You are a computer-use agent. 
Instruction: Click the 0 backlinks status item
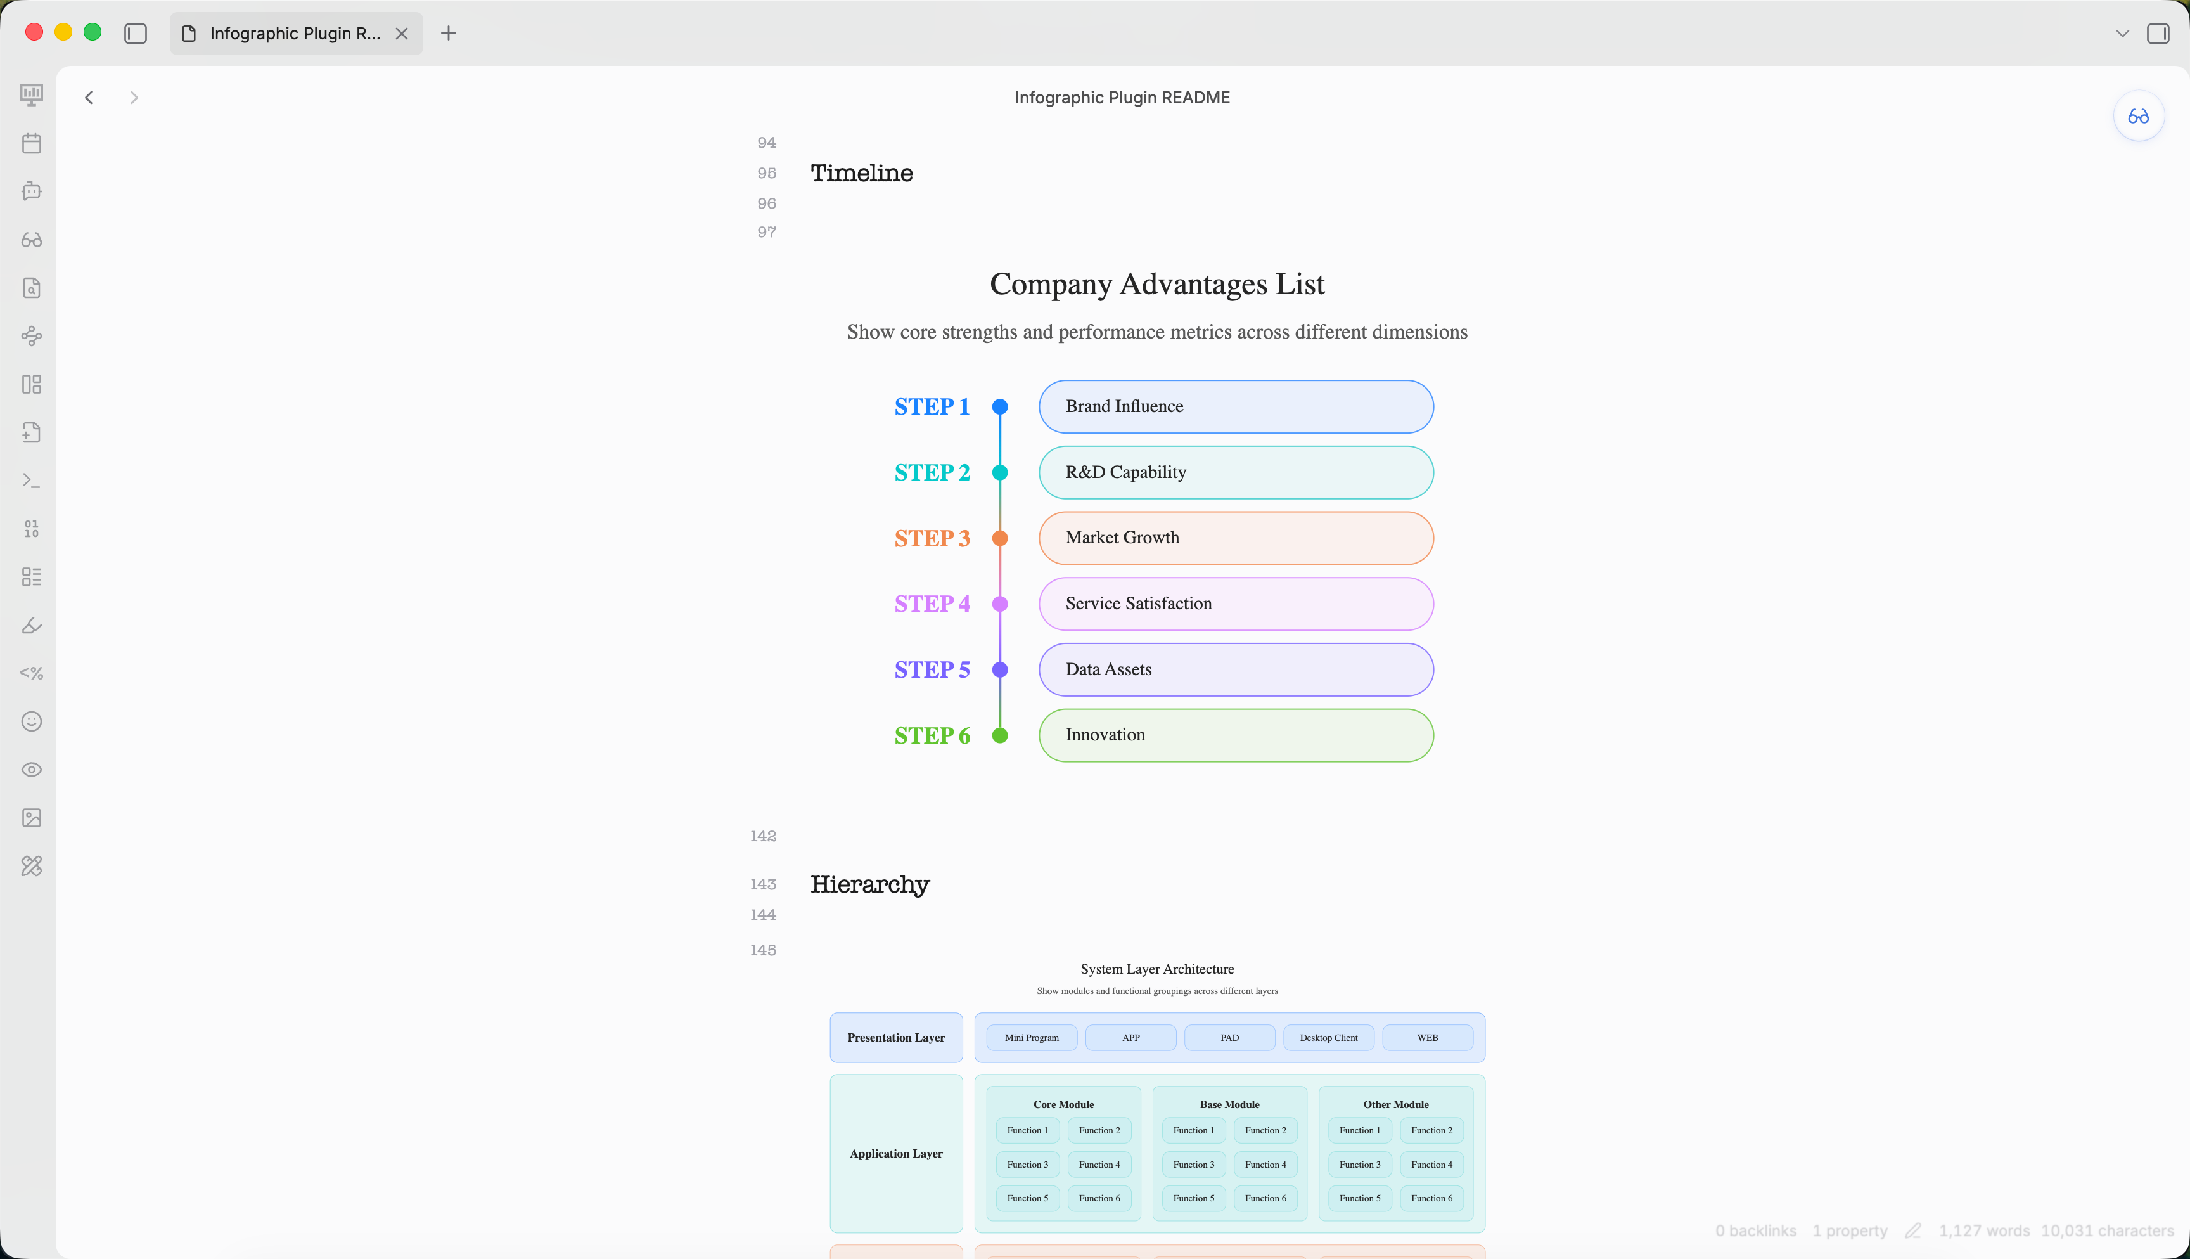1755,1230
